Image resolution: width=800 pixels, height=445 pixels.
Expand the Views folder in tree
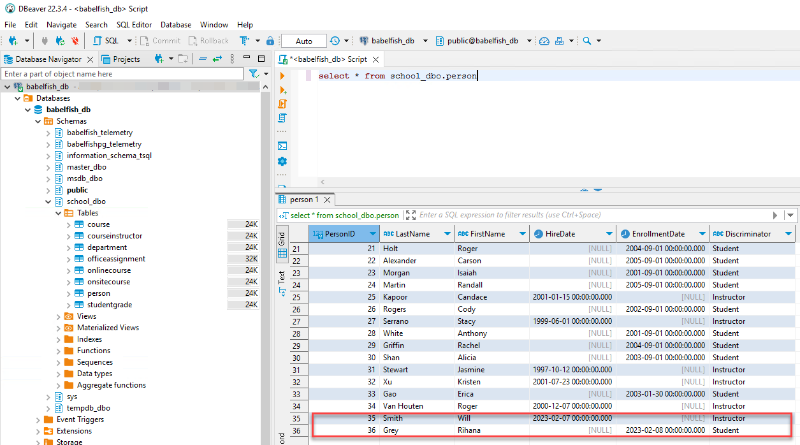[x=59, y=316]
